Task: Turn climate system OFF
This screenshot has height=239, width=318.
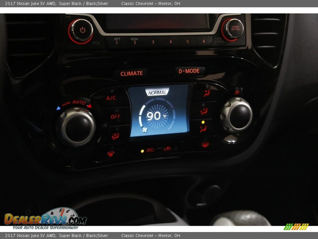Action: (x=115, y=117)
